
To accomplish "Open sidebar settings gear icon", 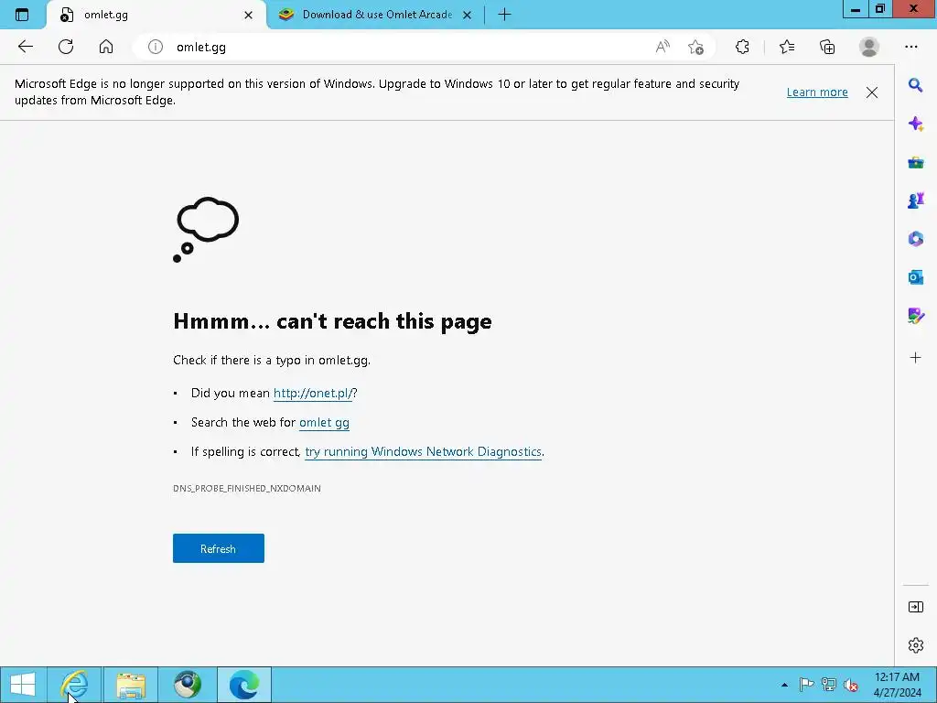I will pos(915,645).
